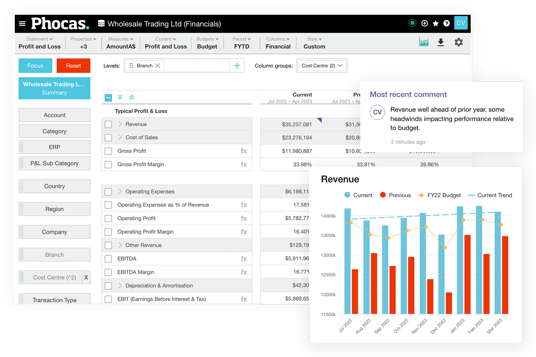The image size is (536, 357).
Task: Open settings via the gear icon
Action: (458, 42)
